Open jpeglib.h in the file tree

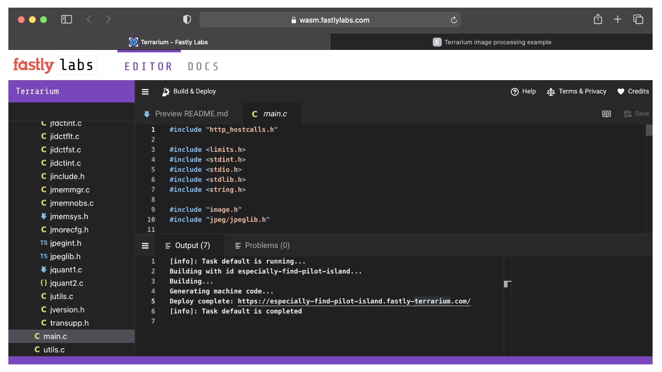coord(71,256)
